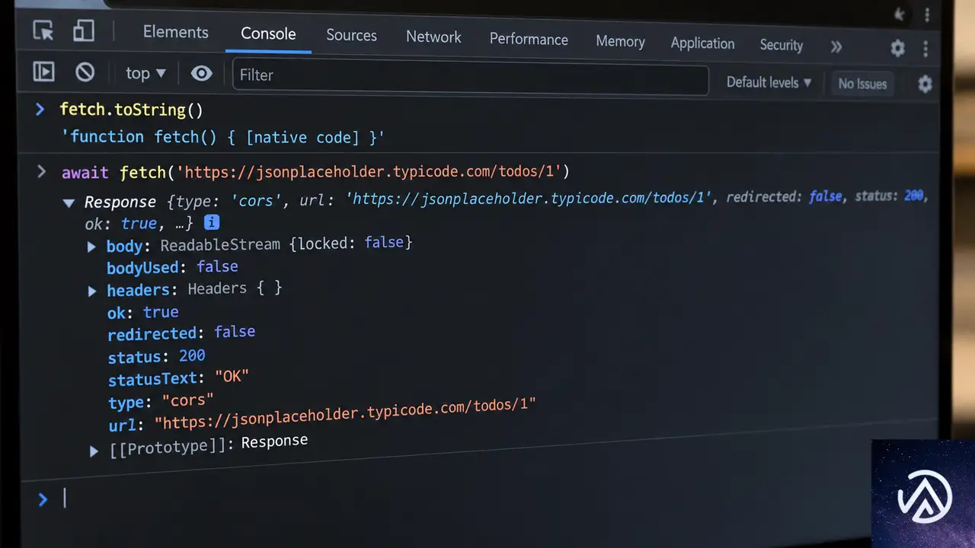Open the Performance tab
Screen dimensions: 975x548
point(529,39)
